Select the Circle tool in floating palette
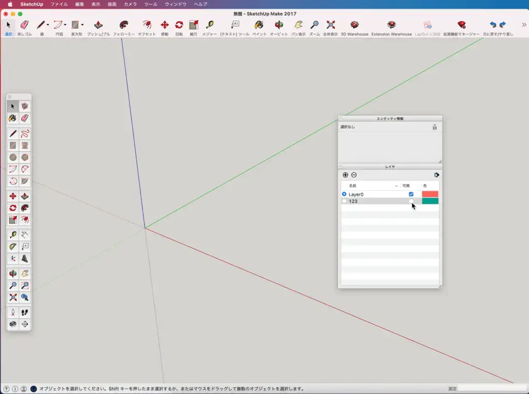This screenshot has width=529, height=394. click(13, 157)
